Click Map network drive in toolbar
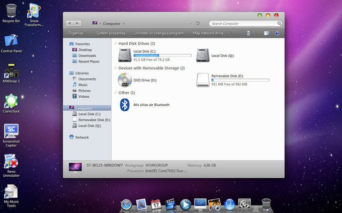342x213 pixels. (x=208, y=33)
